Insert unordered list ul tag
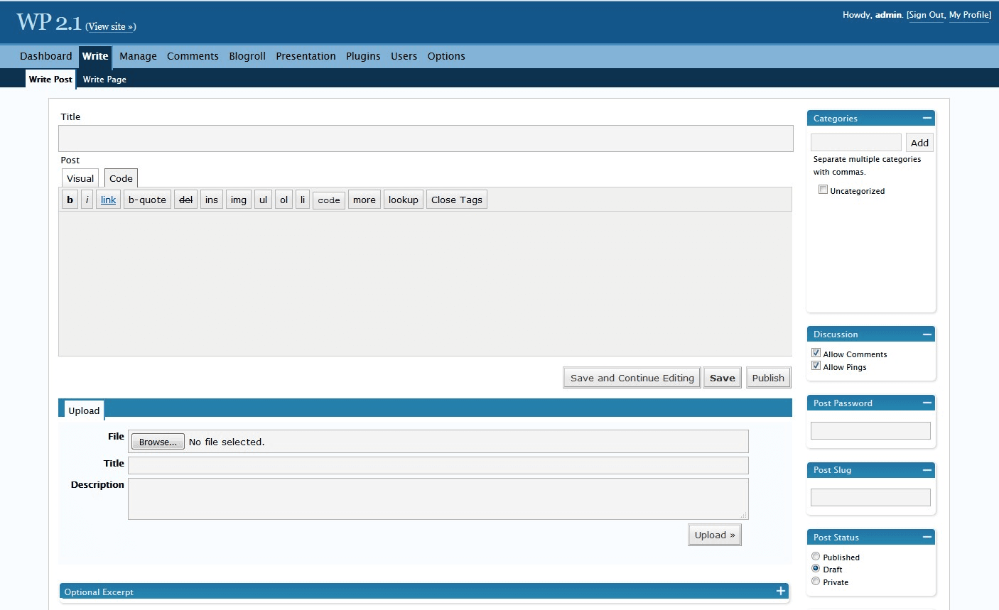 click(263, 200)
